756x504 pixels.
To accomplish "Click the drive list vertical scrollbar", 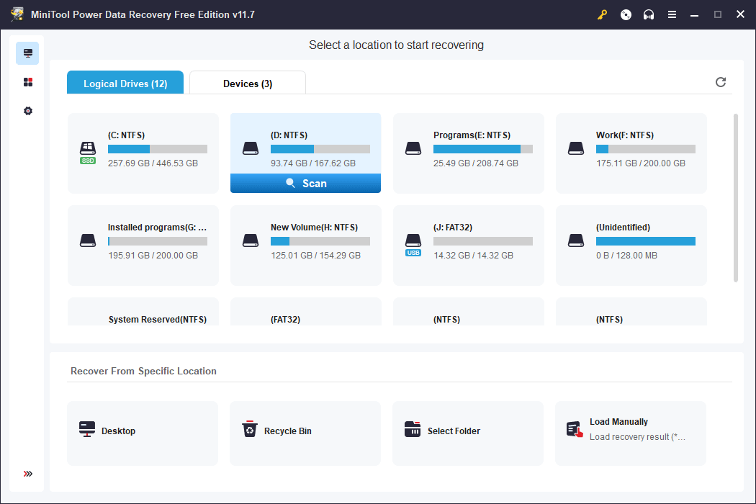I will pos(735,197).
